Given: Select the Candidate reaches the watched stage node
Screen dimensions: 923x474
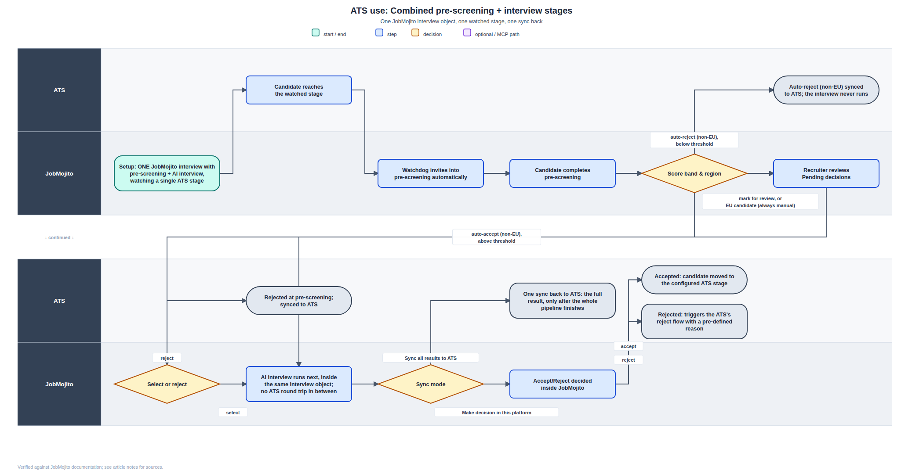Looking at the screenshot, I should 299,90.
